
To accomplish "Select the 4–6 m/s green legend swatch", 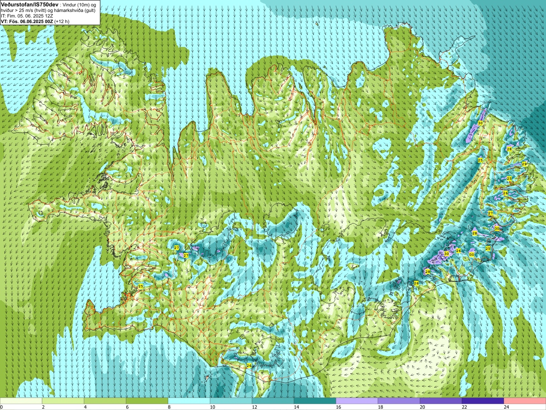I will (x=105, y=401).
